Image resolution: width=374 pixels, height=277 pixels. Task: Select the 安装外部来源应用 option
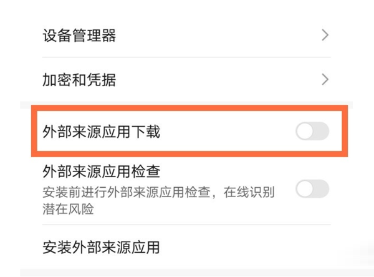tap(100, 247)
